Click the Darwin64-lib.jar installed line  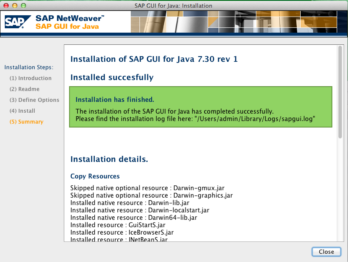pyautogui.click(x=134, y=218)
